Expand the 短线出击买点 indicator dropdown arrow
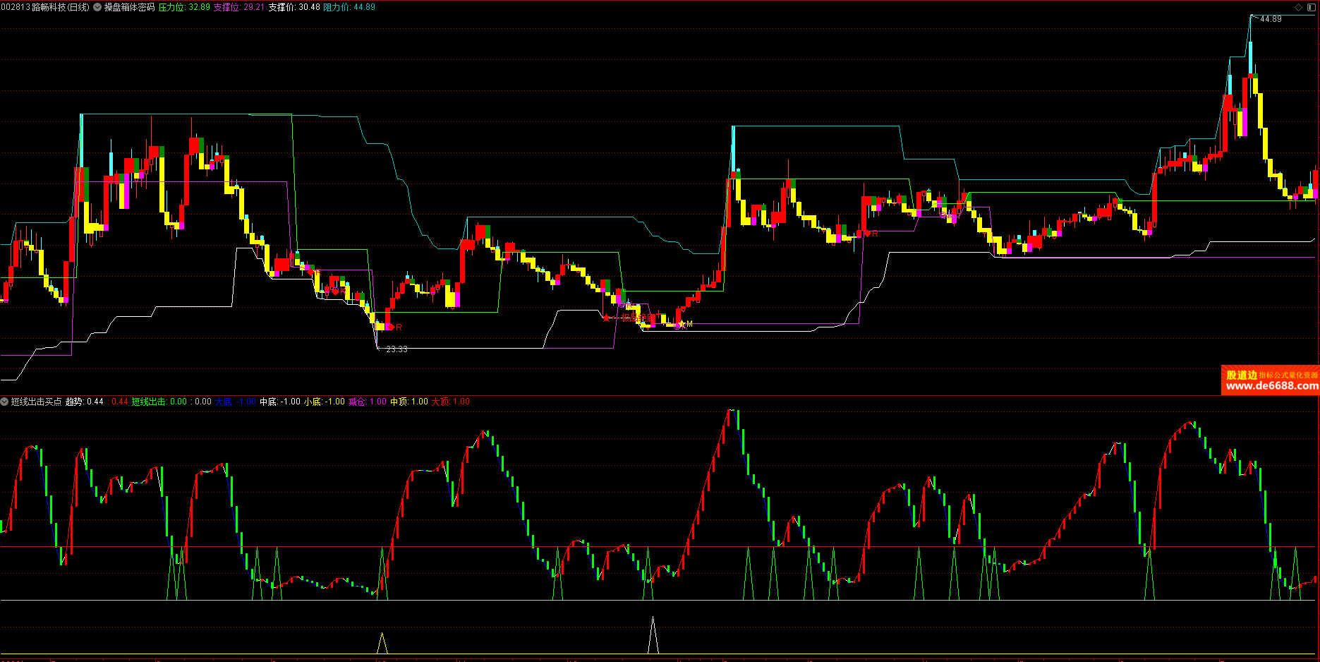 pyautogui.click(x=5, y=402)
